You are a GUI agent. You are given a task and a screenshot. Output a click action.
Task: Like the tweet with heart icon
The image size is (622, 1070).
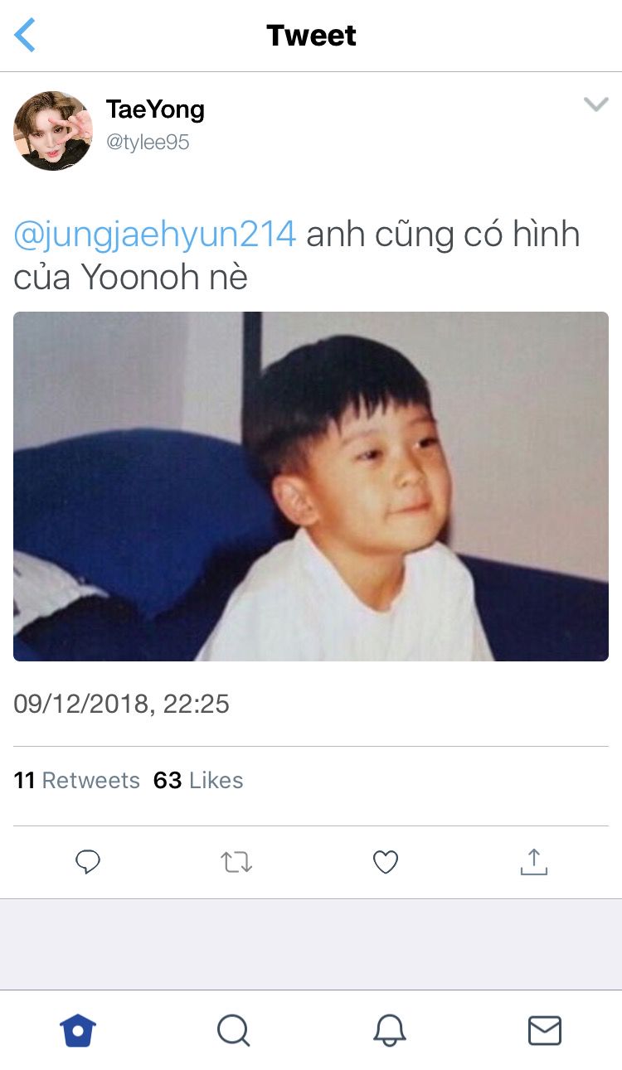coord(386,863)
